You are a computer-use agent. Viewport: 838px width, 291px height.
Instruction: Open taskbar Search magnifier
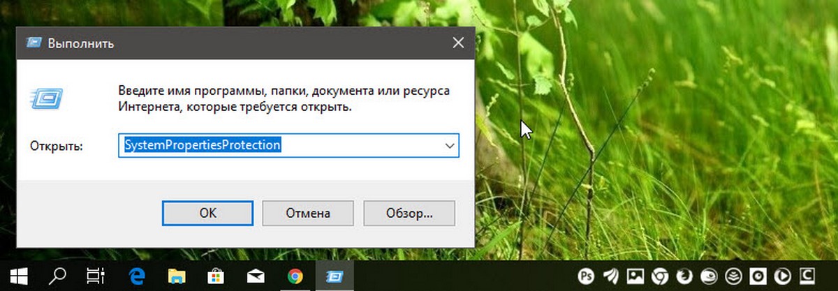(57, 276)
